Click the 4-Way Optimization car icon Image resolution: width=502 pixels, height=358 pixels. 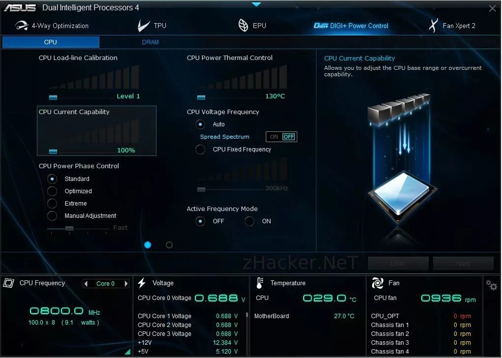pos(22,26)
